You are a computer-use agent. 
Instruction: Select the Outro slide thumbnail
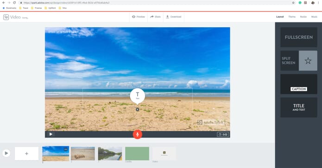[164, 154]
